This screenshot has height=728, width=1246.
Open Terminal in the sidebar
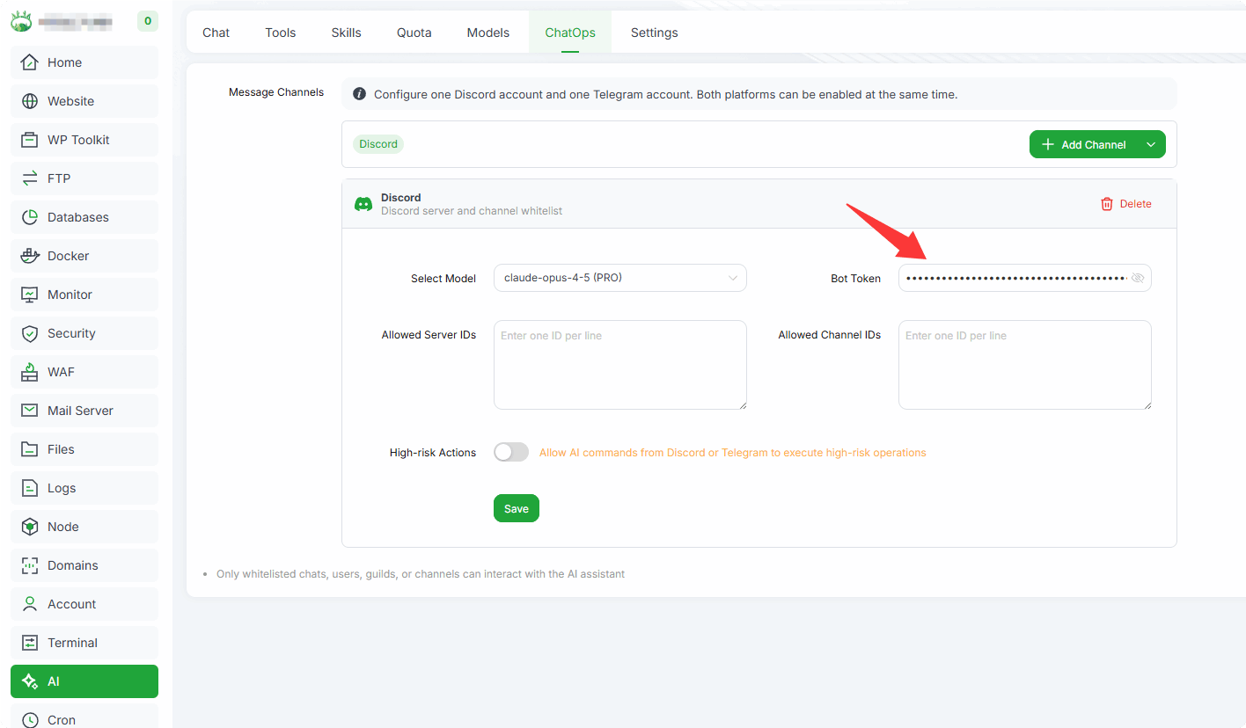tap(84, 643)
